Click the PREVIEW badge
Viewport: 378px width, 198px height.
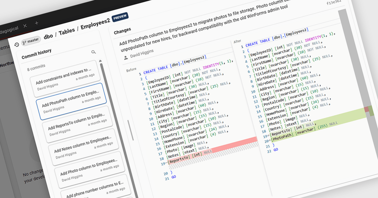coord(120,17)
